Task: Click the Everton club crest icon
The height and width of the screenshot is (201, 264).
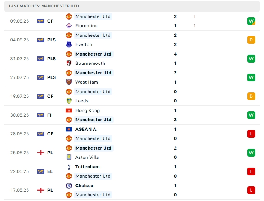Action: pyautogui.click(x=69, y=44)
